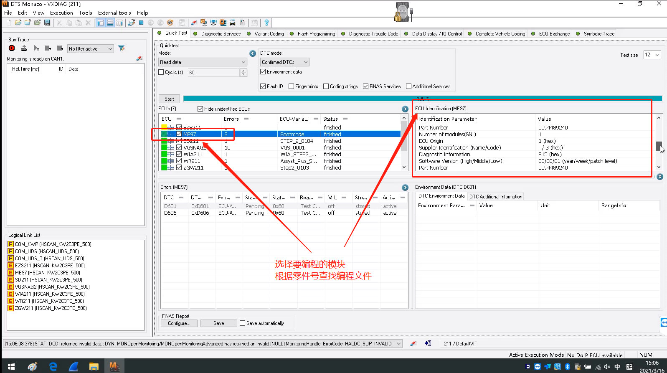Open the DTC mode Confirmed DTCs dropdown
Viewport: 667px width, 373px height.
pyautogui.click(x=284, y=62)
